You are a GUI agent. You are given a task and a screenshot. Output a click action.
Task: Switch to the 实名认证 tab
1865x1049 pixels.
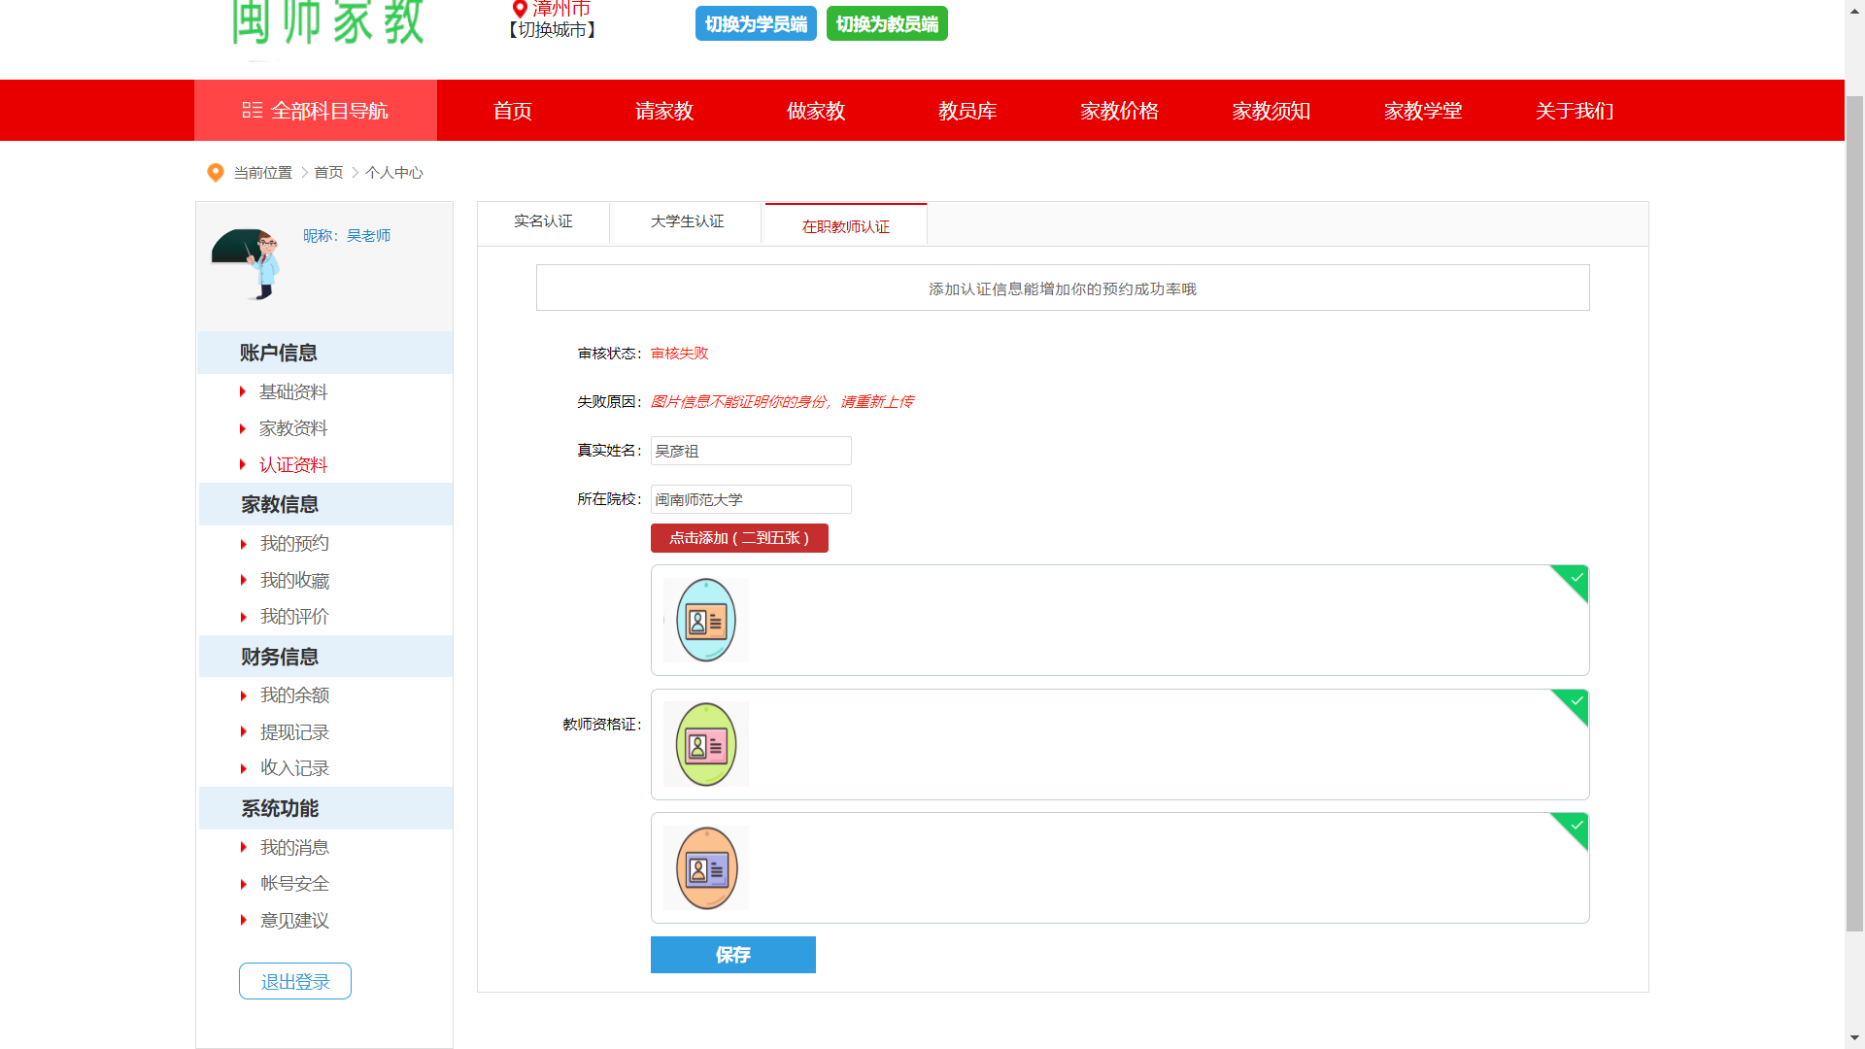click(543, 222)
